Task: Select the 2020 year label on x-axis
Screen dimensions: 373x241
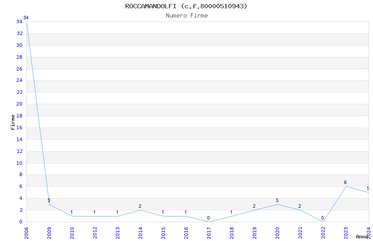Action: click(x=278, y=233)
